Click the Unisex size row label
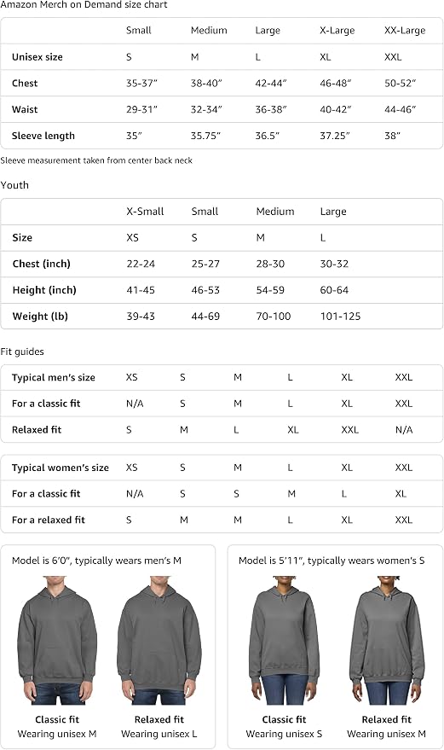 (x=37, y=57)
